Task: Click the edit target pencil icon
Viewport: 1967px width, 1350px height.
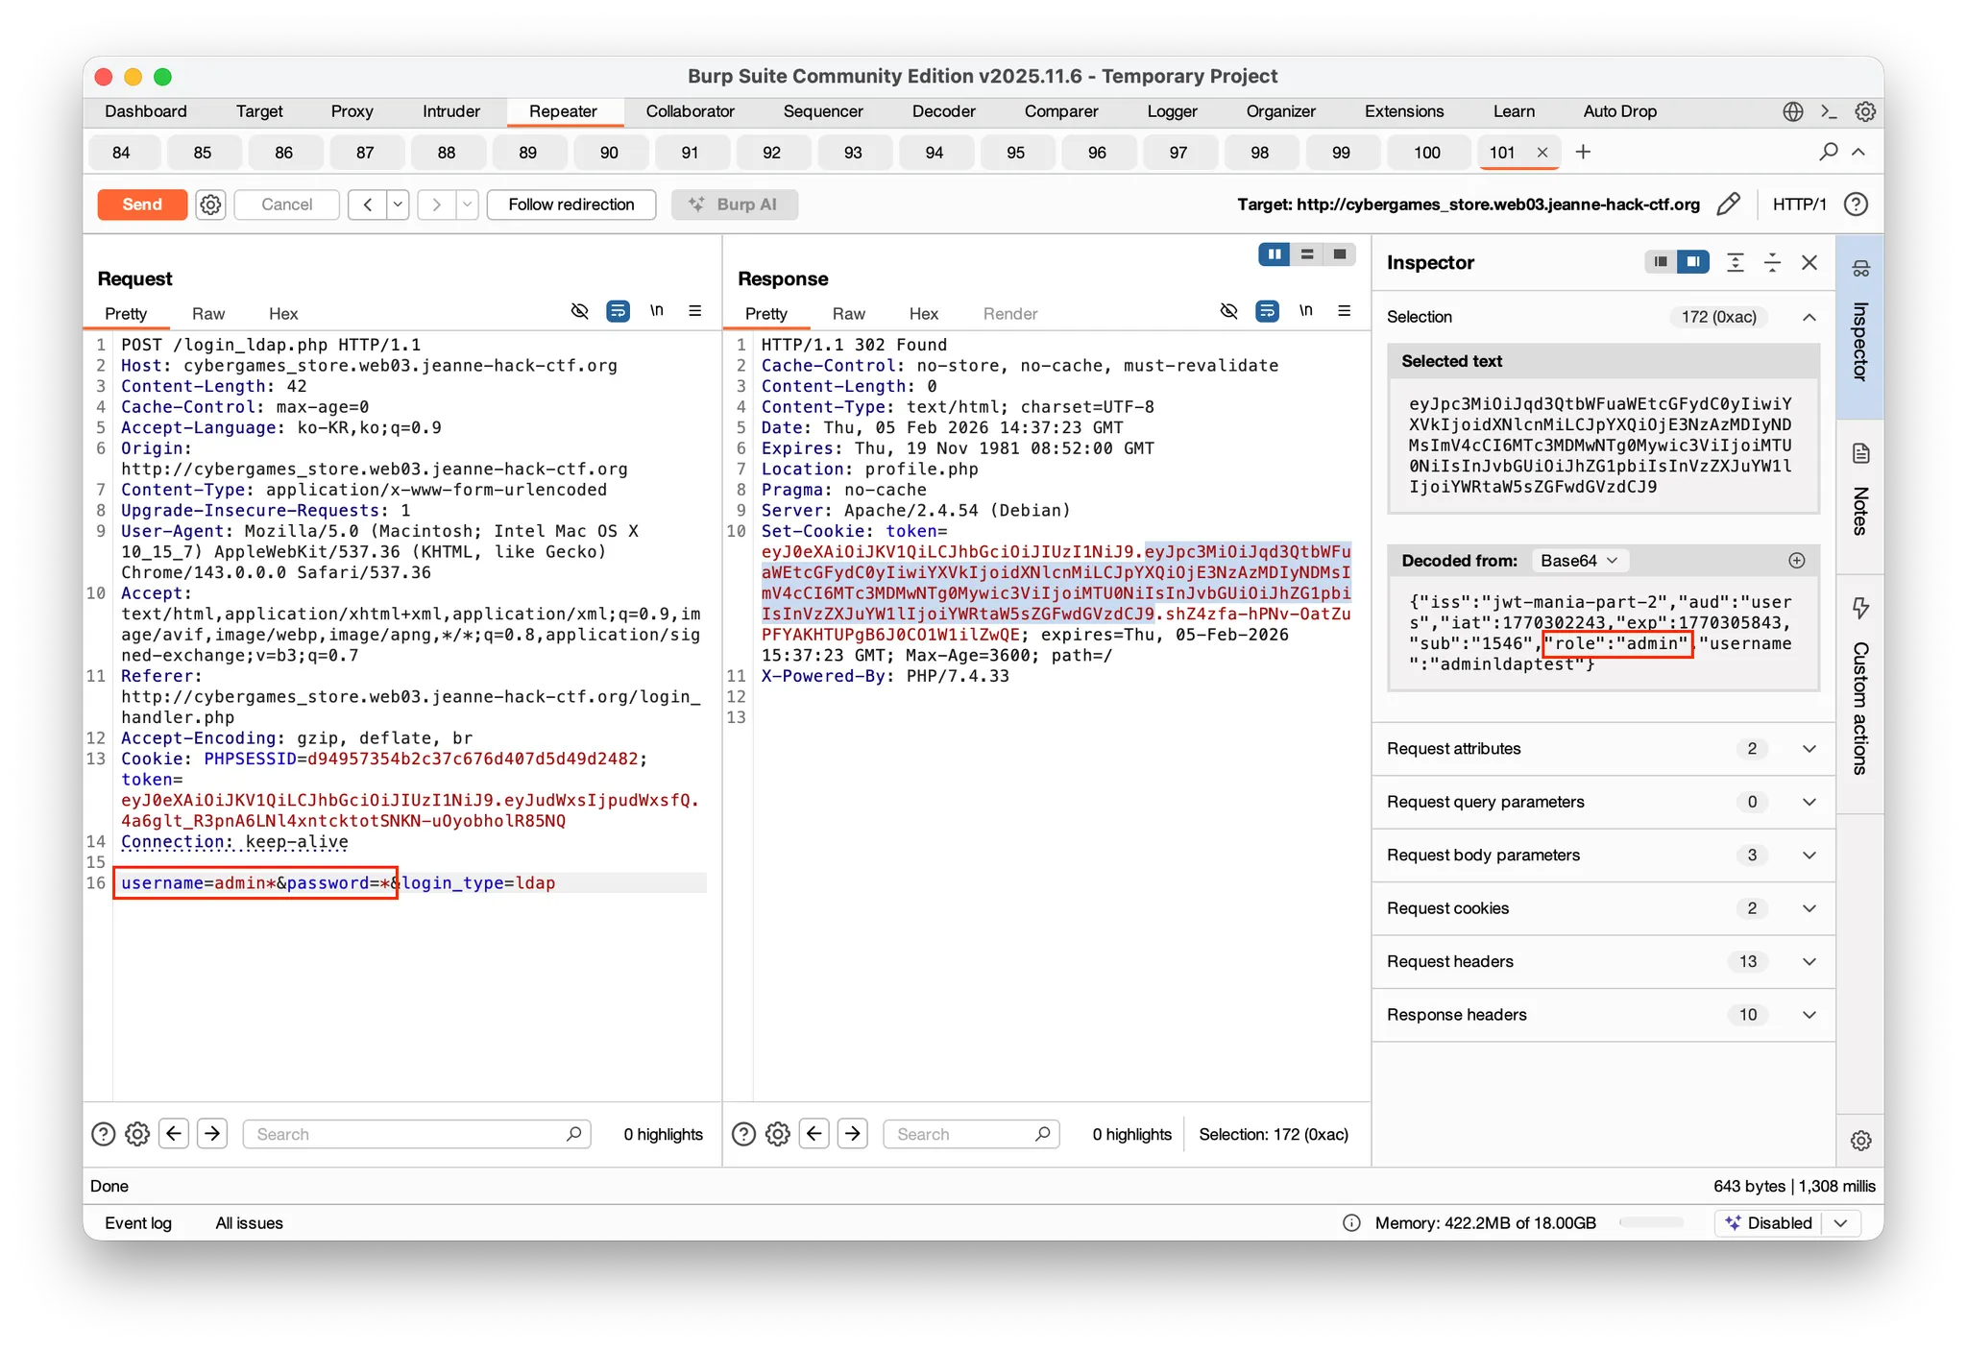Action: (1728, 205)
